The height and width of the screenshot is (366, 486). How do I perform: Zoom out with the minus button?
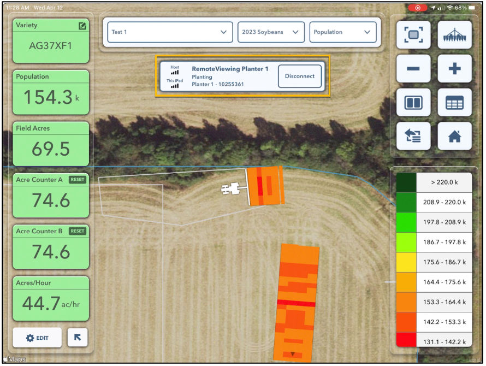(x=413, y=68)
